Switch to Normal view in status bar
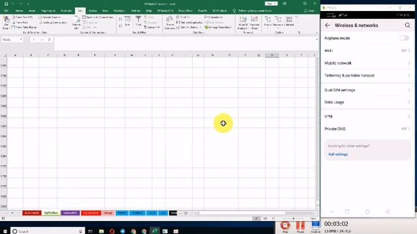The width and height of the screenshot is (417, 234). click(256, 218)
